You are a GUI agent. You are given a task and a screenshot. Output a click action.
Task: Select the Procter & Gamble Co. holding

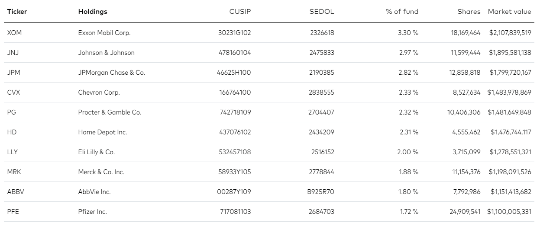click(x=110, y=112)
